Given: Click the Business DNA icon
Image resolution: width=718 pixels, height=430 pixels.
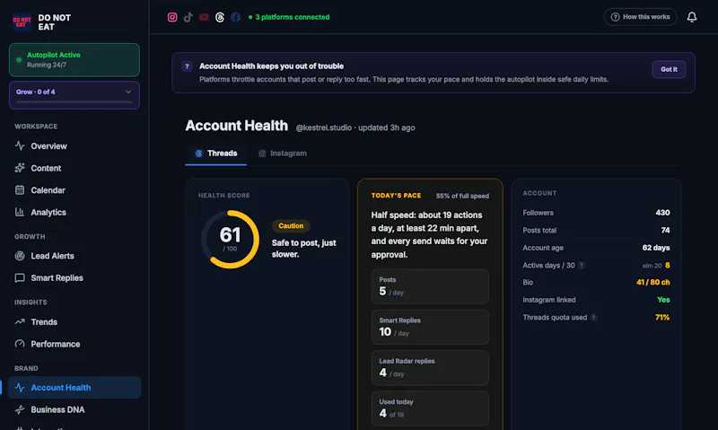Looking at the screenshot, I should pyautogui.click(x=20, y=409).
